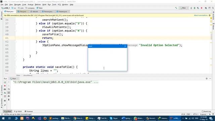This screenshot has height=121, width=215.
Task: Open the 4 spaces indent selector
Action: point(204,114)
